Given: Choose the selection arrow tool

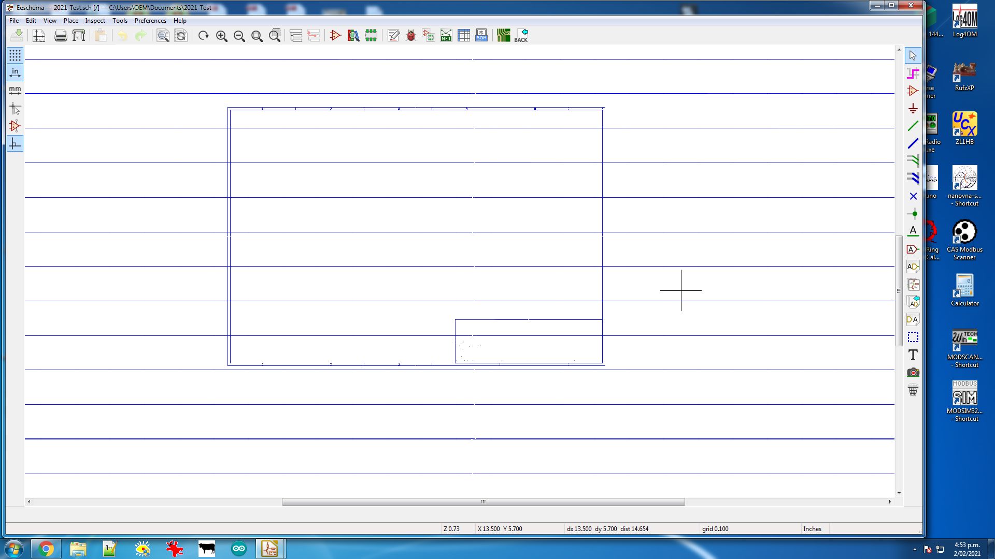Looking at the screenshot, I should click(913, 55).
